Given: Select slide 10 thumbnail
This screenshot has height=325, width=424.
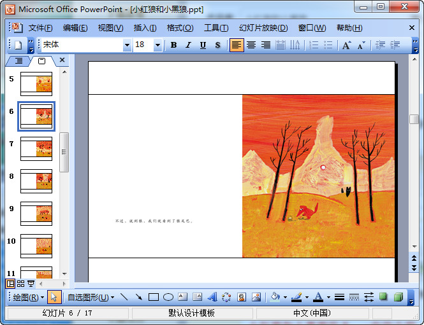Looking at the screenshot, I should (36, 246).
